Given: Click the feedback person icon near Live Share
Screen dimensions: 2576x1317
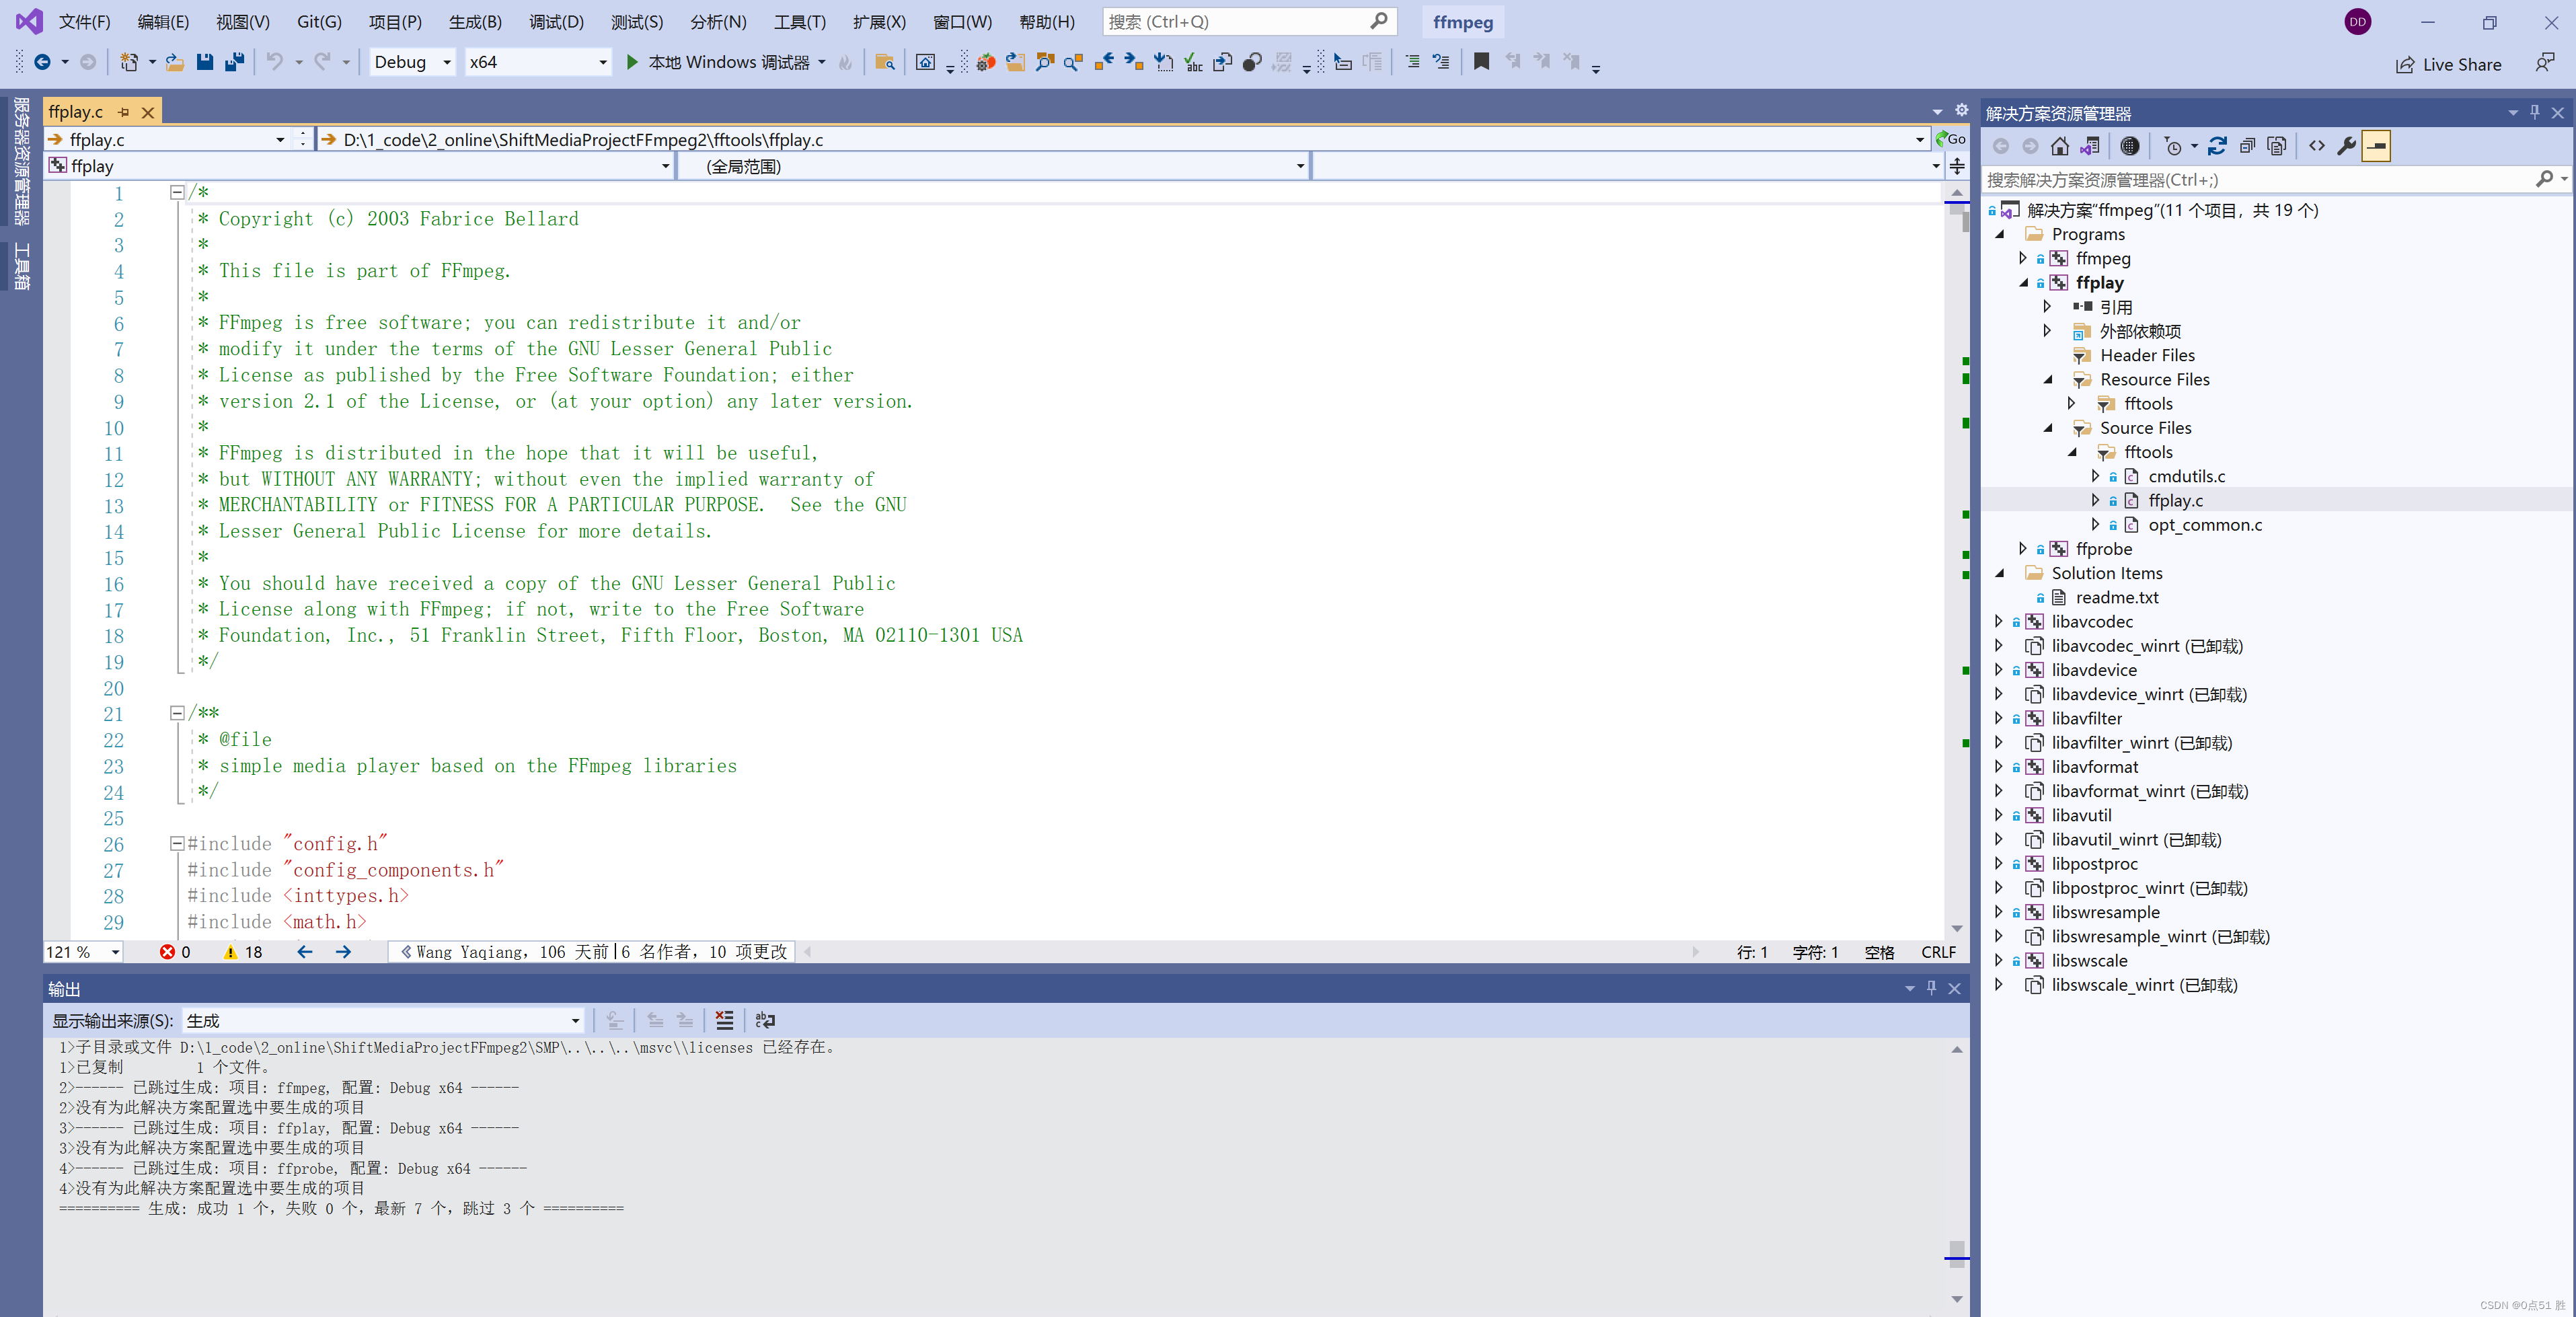Looking at the screenshot, I should tap(2546, 64).
